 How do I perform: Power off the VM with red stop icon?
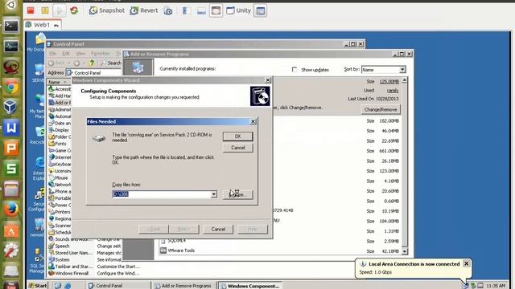click(x=31, y=10)
